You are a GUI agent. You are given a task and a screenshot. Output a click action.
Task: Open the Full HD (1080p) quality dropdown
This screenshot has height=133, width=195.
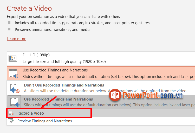(x=101, y=58)
